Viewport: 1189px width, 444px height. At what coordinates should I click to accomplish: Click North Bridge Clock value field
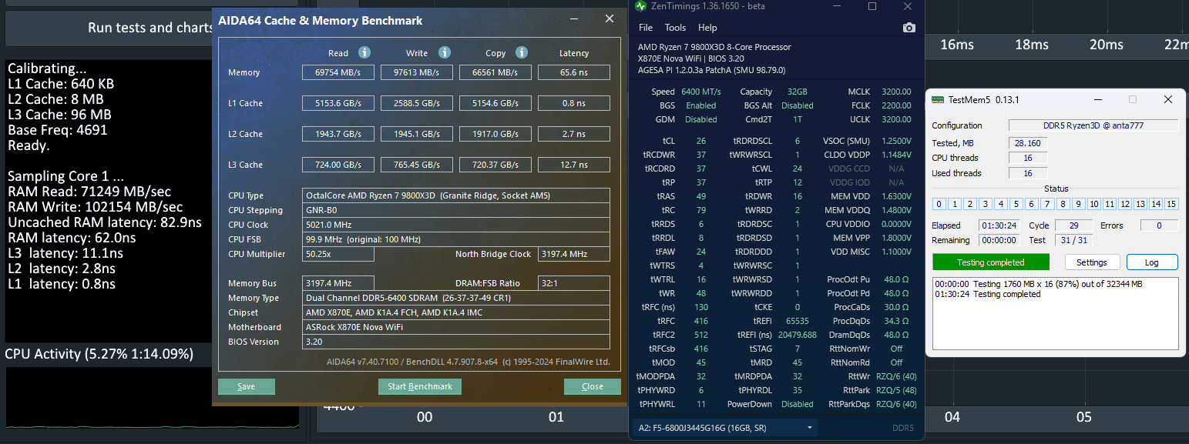(574, 254)
